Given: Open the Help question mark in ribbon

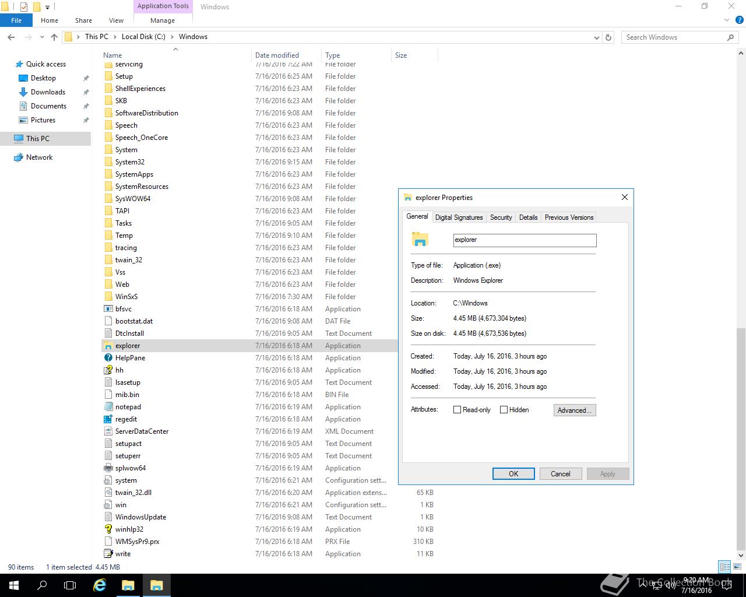Looking at the screenshot, I should point(738,20).
